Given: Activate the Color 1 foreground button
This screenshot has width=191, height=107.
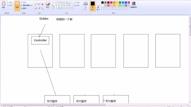Looking at the screenshot, I should [x=93, y=6].
